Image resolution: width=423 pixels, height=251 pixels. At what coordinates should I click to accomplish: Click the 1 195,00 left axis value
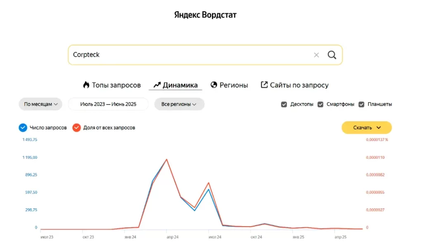click(30, 157)
